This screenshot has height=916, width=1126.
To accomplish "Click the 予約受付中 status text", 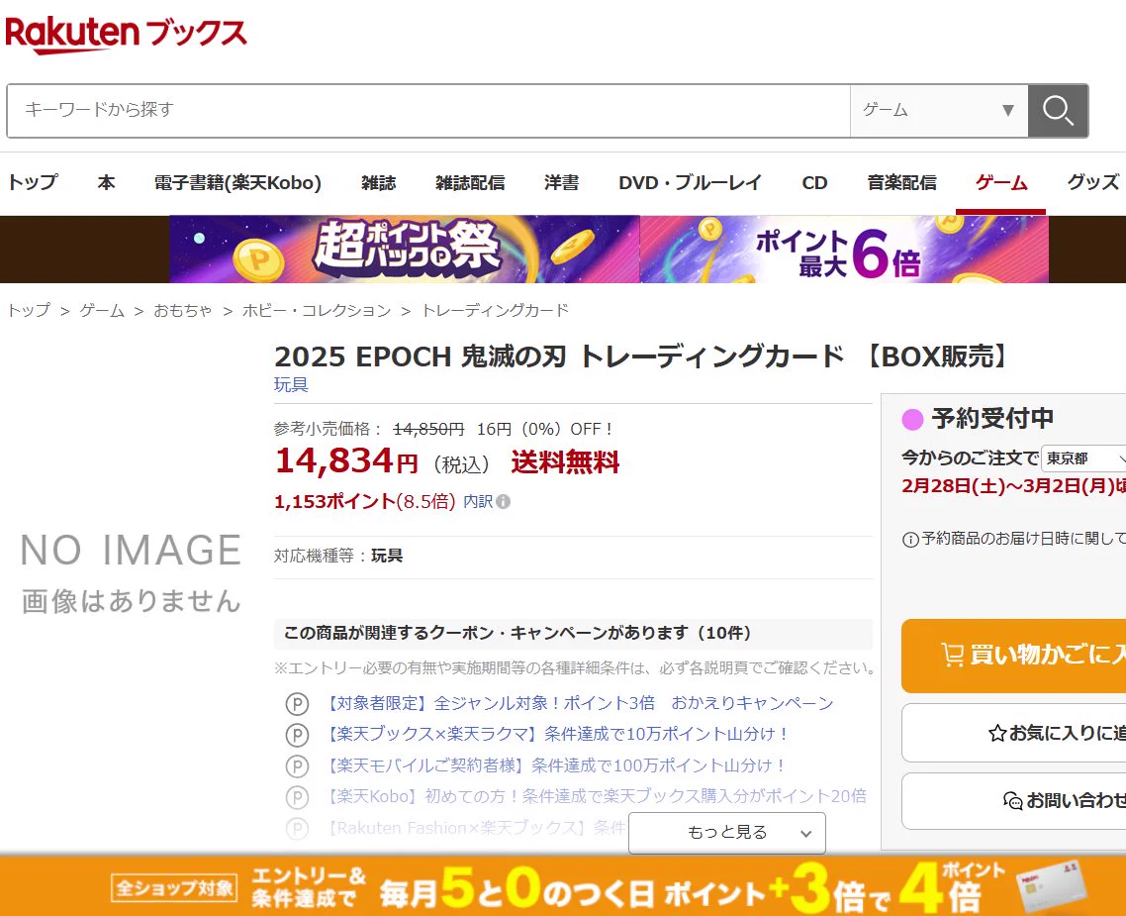I will click(992, 418).
